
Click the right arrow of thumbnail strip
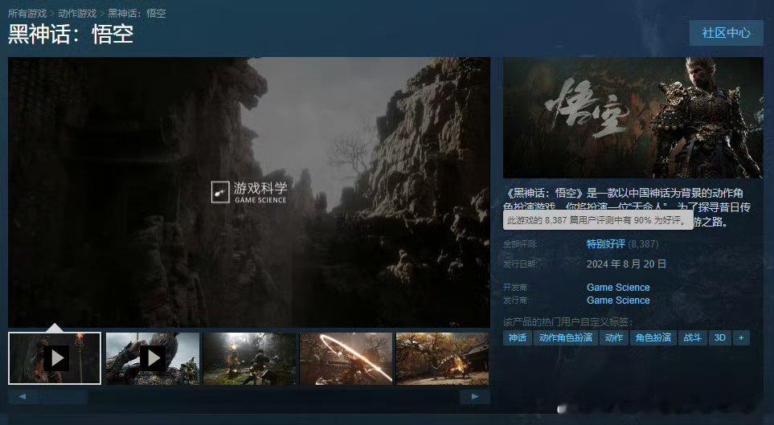coord(475,396)
